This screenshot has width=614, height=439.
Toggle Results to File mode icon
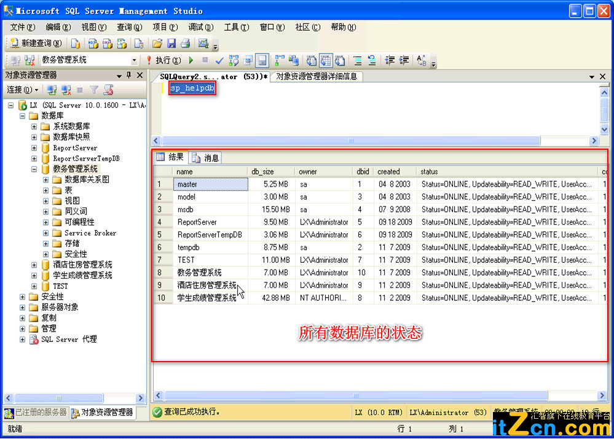pos(340,60)
